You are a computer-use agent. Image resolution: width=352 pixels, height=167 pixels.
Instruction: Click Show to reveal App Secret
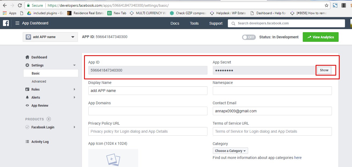coord(324,70)
